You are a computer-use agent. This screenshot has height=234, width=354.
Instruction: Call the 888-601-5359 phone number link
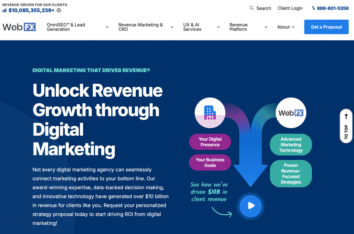pyautogui.click(x=333, y=8)
